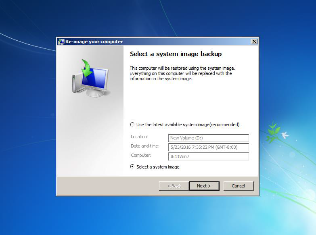Click the Re-image your computer title text

[x=94, y=42]
